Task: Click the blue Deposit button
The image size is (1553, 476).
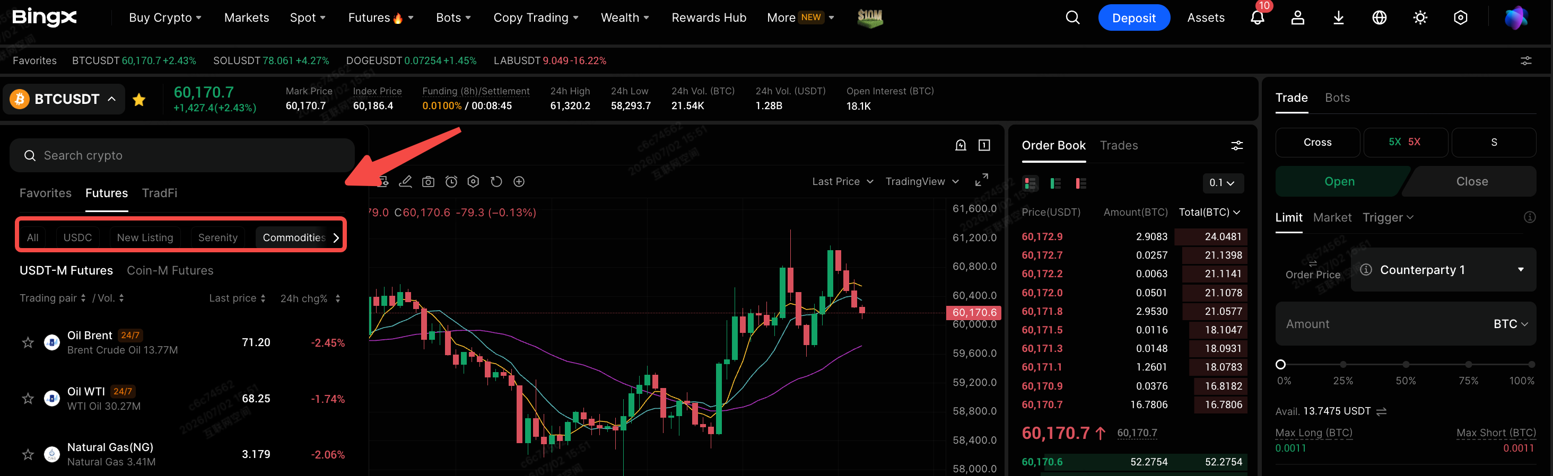Action: (x=1133, y=17)
